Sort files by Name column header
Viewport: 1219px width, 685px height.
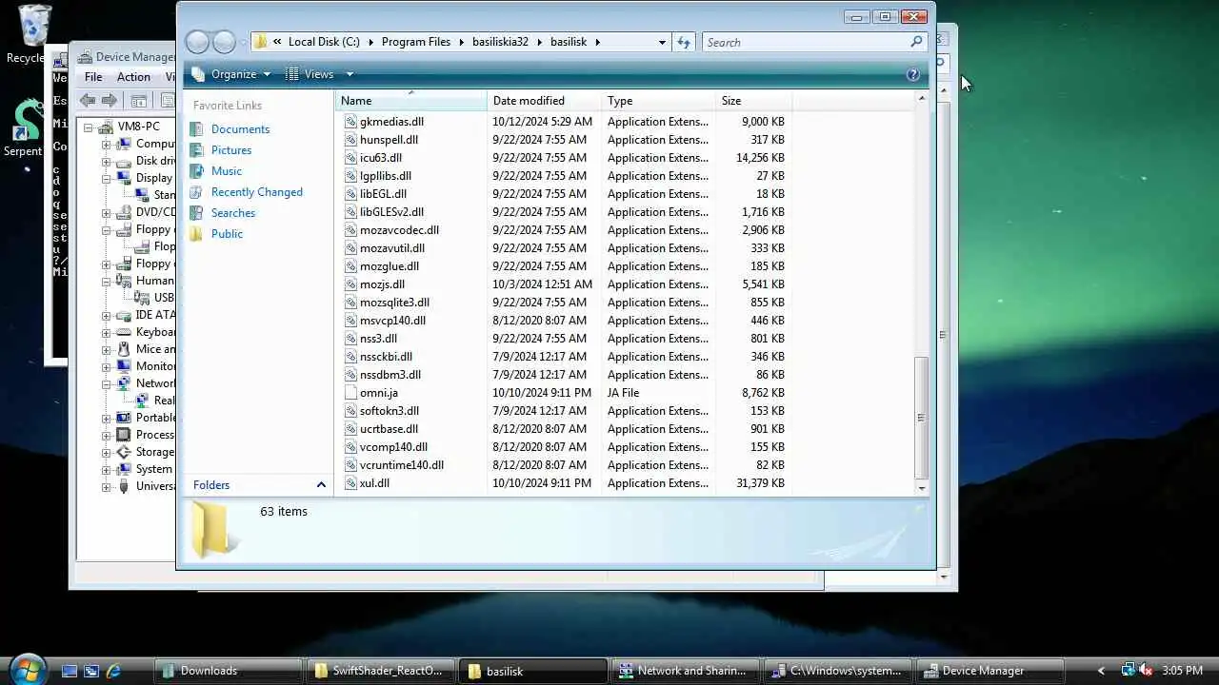(x=410, y=101)
